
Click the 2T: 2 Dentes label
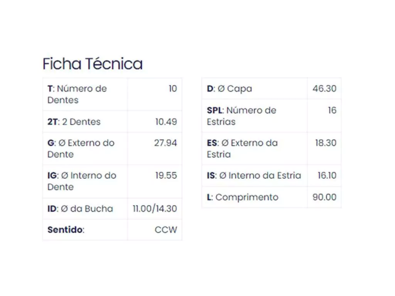[x=74, y=122]
